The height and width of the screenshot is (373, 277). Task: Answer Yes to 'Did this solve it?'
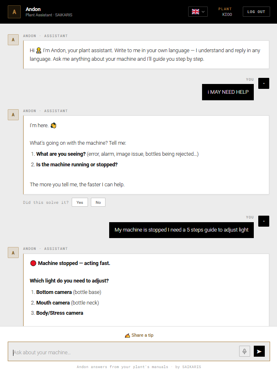[x=80, y=202]
